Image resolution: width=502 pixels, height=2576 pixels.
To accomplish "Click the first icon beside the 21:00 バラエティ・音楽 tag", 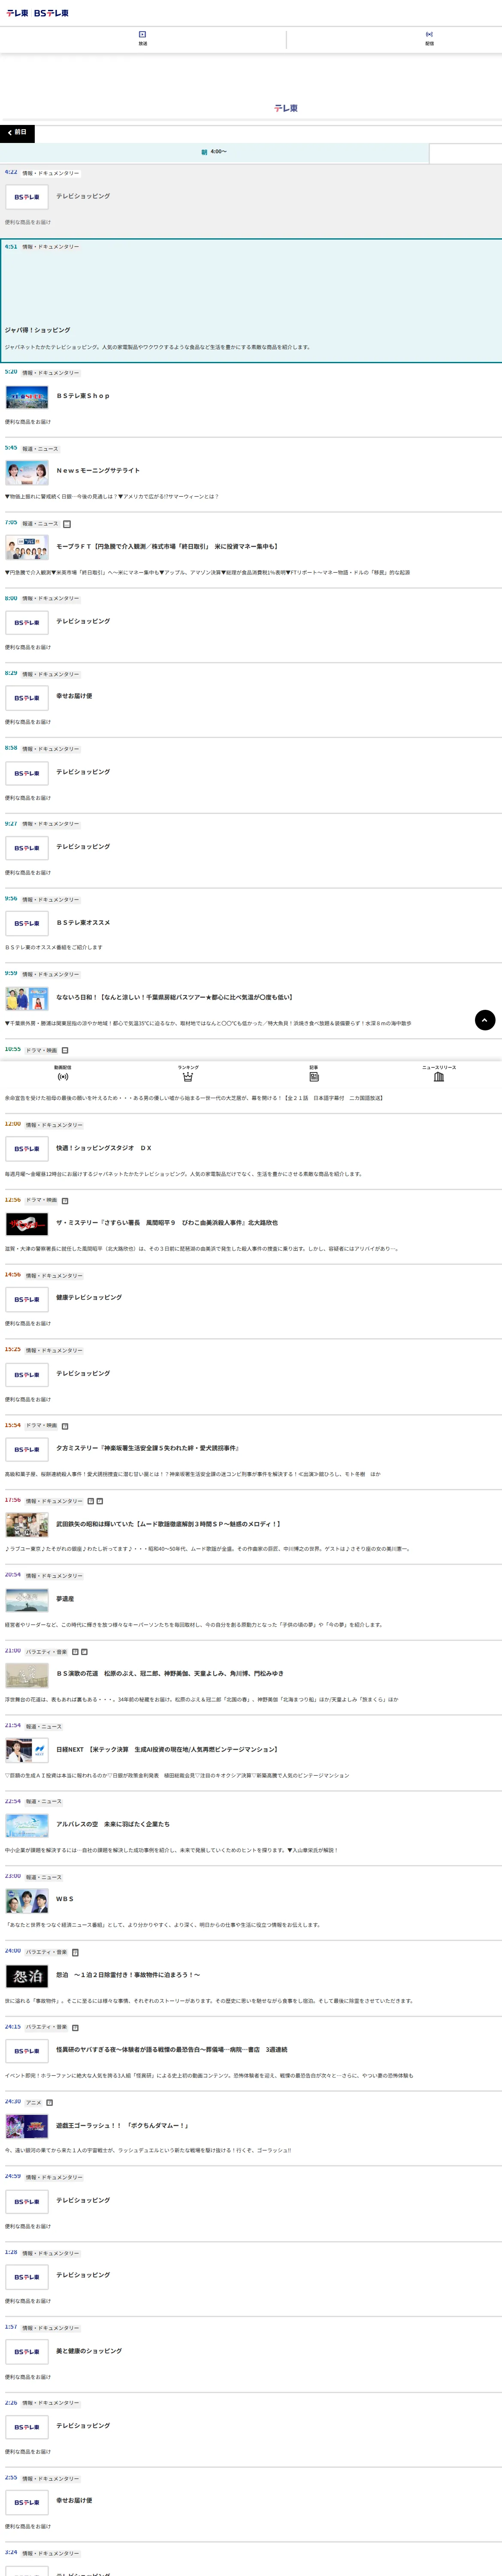I will [x=75, y=1652].
